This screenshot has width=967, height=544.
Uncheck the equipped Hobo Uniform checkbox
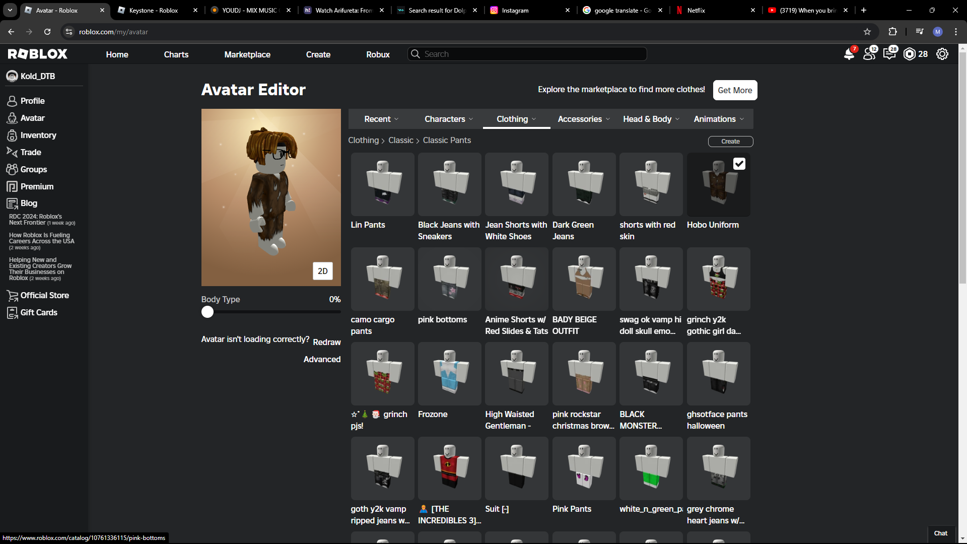tap(739, 164)
